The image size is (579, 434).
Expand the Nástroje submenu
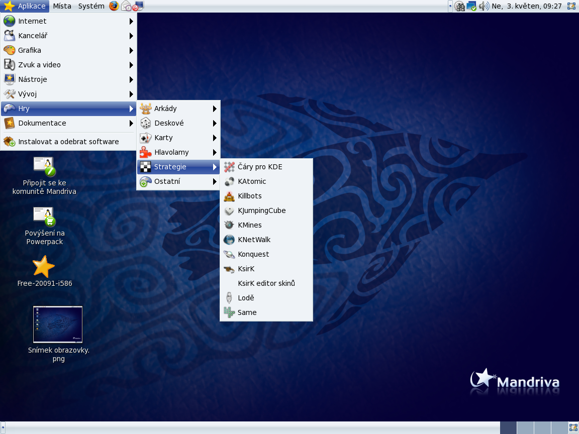(x=68, y=79)
